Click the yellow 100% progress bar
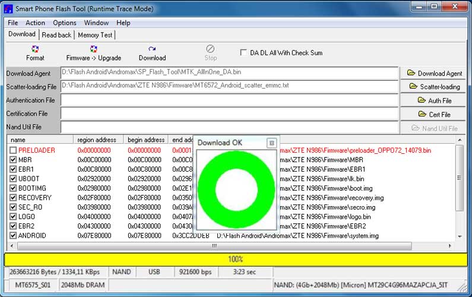 [x=236, y=259]
